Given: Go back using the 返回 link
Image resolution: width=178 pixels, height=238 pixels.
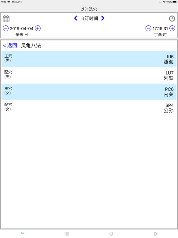Looking at the screenshot, I should pyautogui.click(x=10, y=45).
